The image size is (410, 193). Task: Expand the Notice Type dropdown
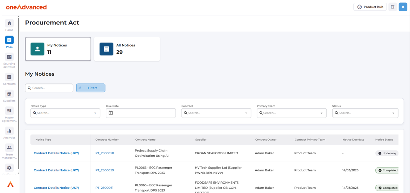click(x=95, y=113)
